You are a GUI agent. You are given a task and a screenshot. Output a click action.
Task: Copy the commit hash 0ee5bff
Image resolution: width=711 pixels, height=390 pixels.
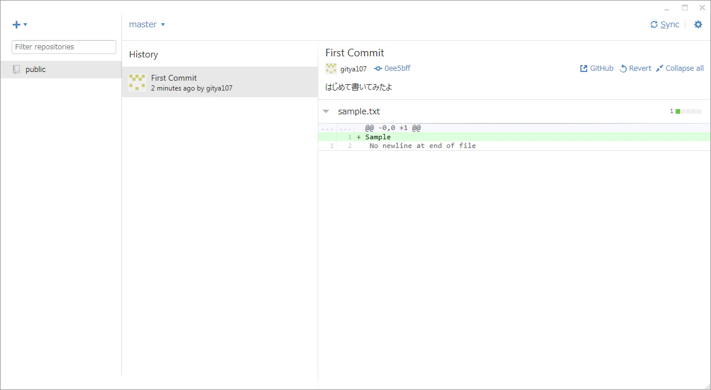pos(392,68)
